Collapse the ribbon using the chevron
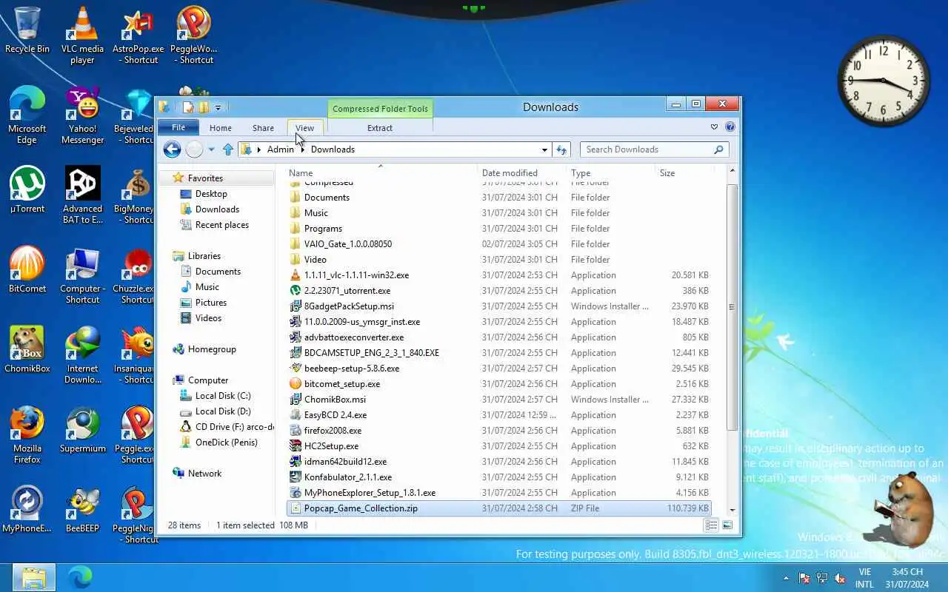948x592 pixels. coord(714,127)
